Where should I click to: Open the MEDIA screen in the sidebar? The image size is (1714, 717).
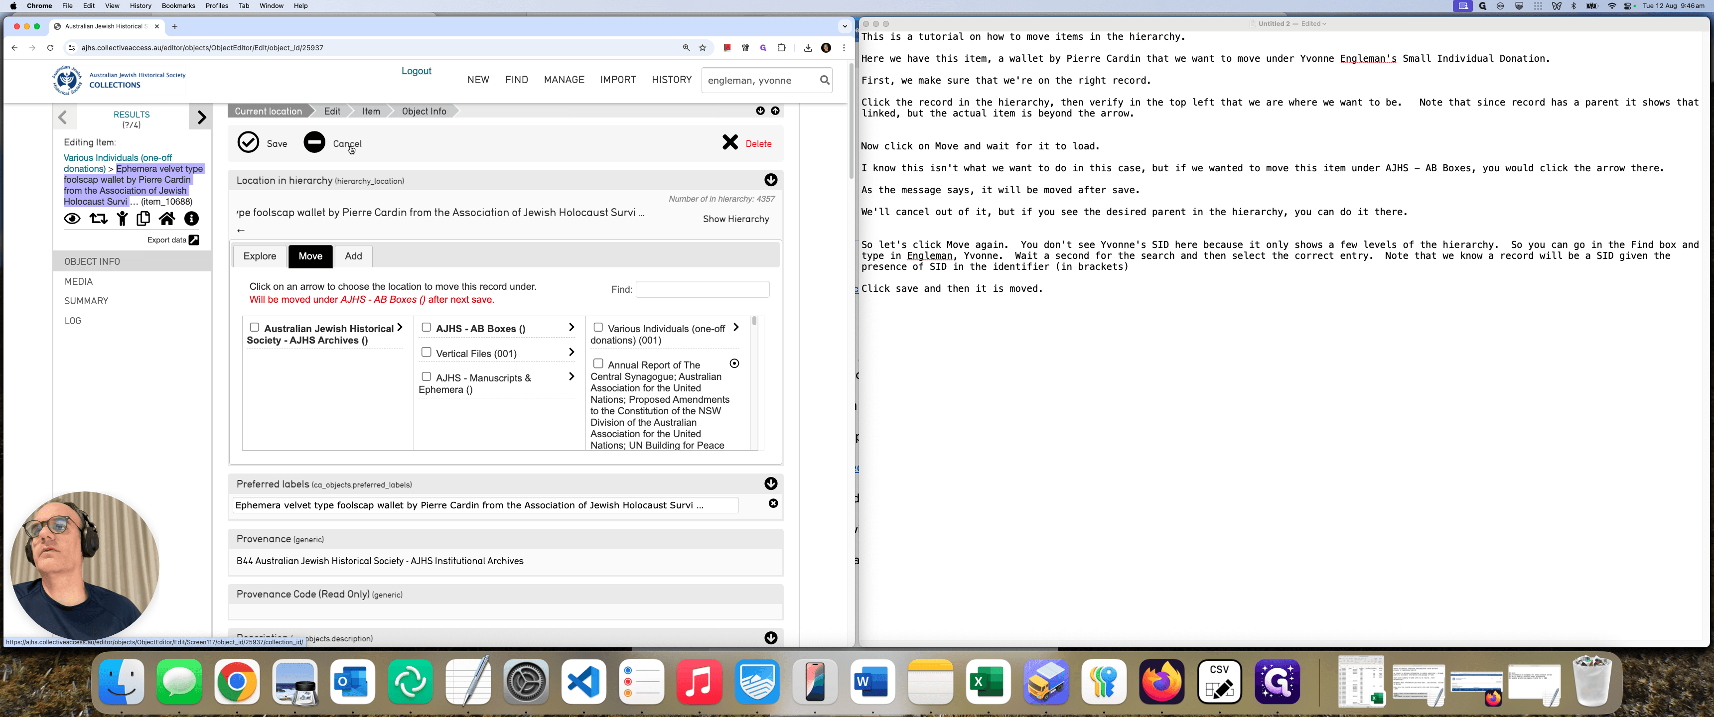79,281
